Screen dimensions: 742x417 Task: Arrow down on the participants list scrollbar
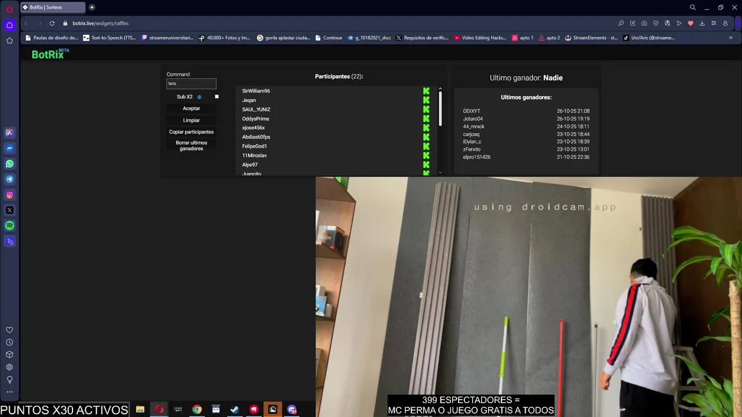[440, 172]
